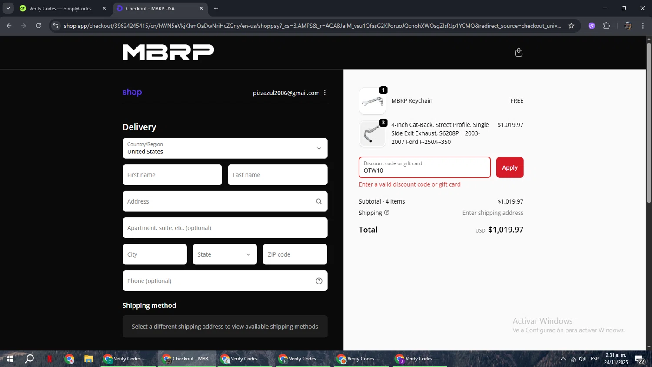This screenshot has height=367, width=652.
Task: Focus the First name field
Action: coord(172,175)
